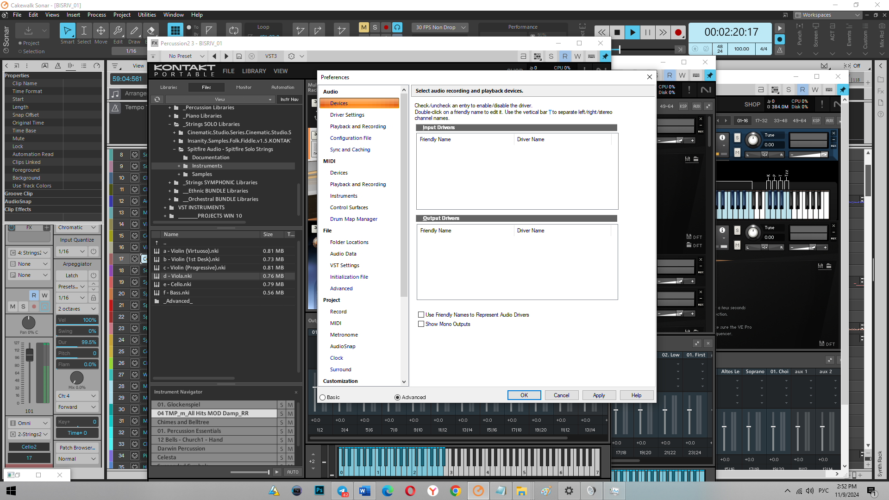
Task: Activate the Move tool
Action: pyautogui.click(x=100, y=31)
